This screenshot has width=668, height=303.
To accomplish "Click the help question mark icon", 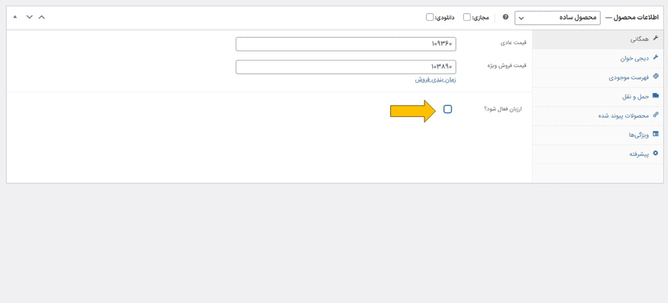I will point(505,17).
